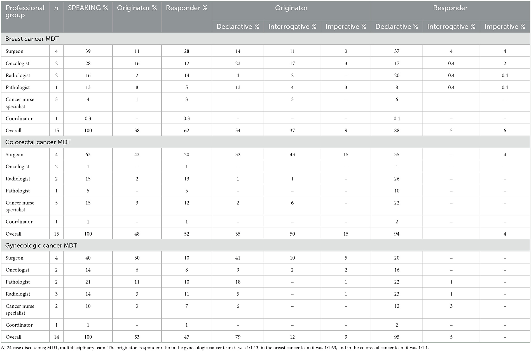
Task: Click the value '79' in Gynecologic Overall row
Action: [x=238, y=337]
